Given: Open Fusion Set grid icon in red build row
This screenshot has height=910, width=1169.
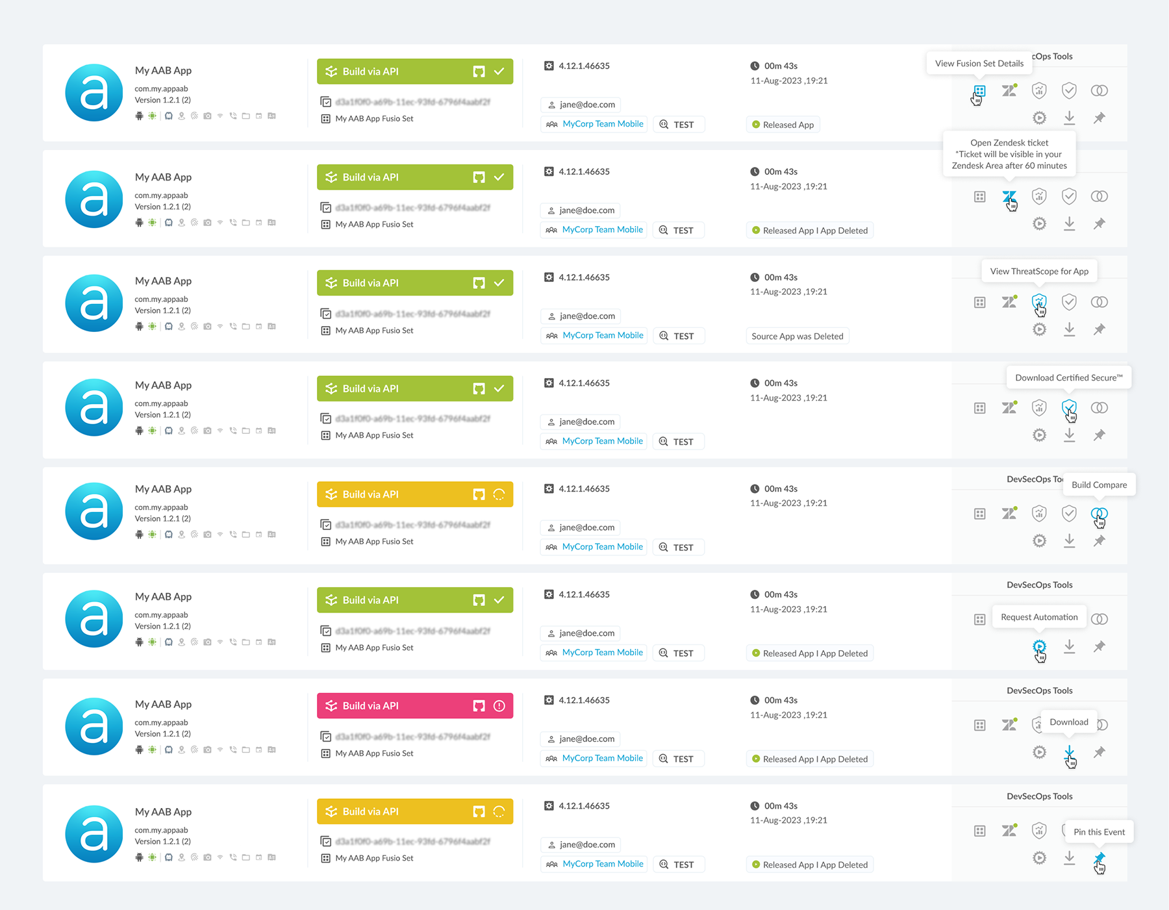Looking at the screenshot, I should 979,725.
